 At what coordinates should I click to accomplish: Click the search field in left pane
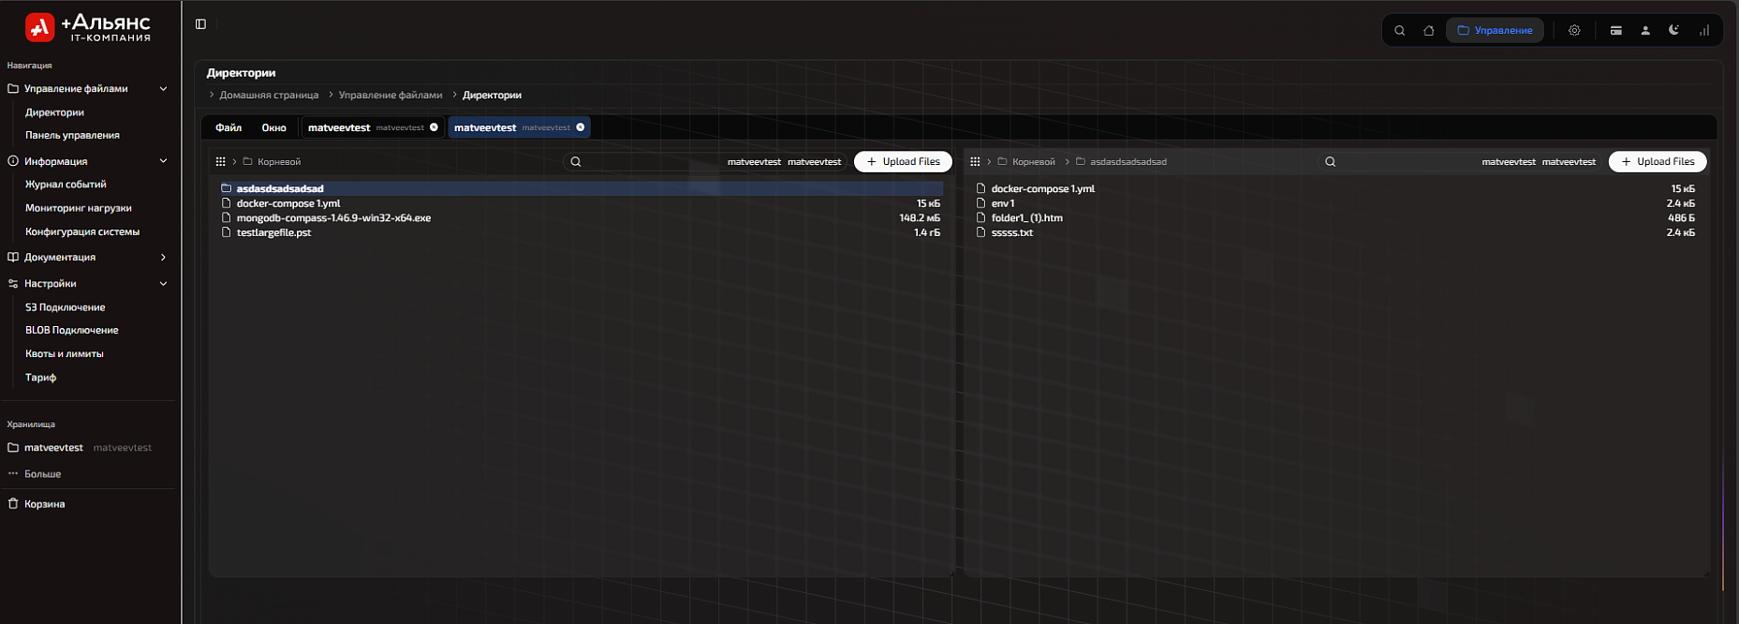coord(646,162)
